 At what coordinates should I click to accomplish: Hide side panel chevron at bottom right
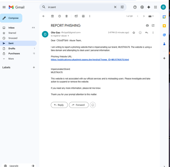[x=164, y=166]
